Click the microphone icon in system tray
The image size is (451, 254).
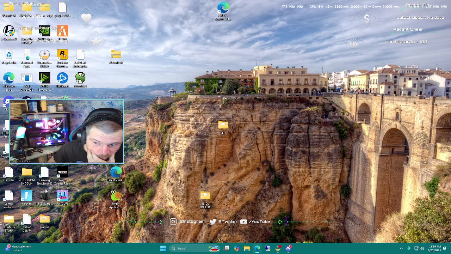coord(409,248)
